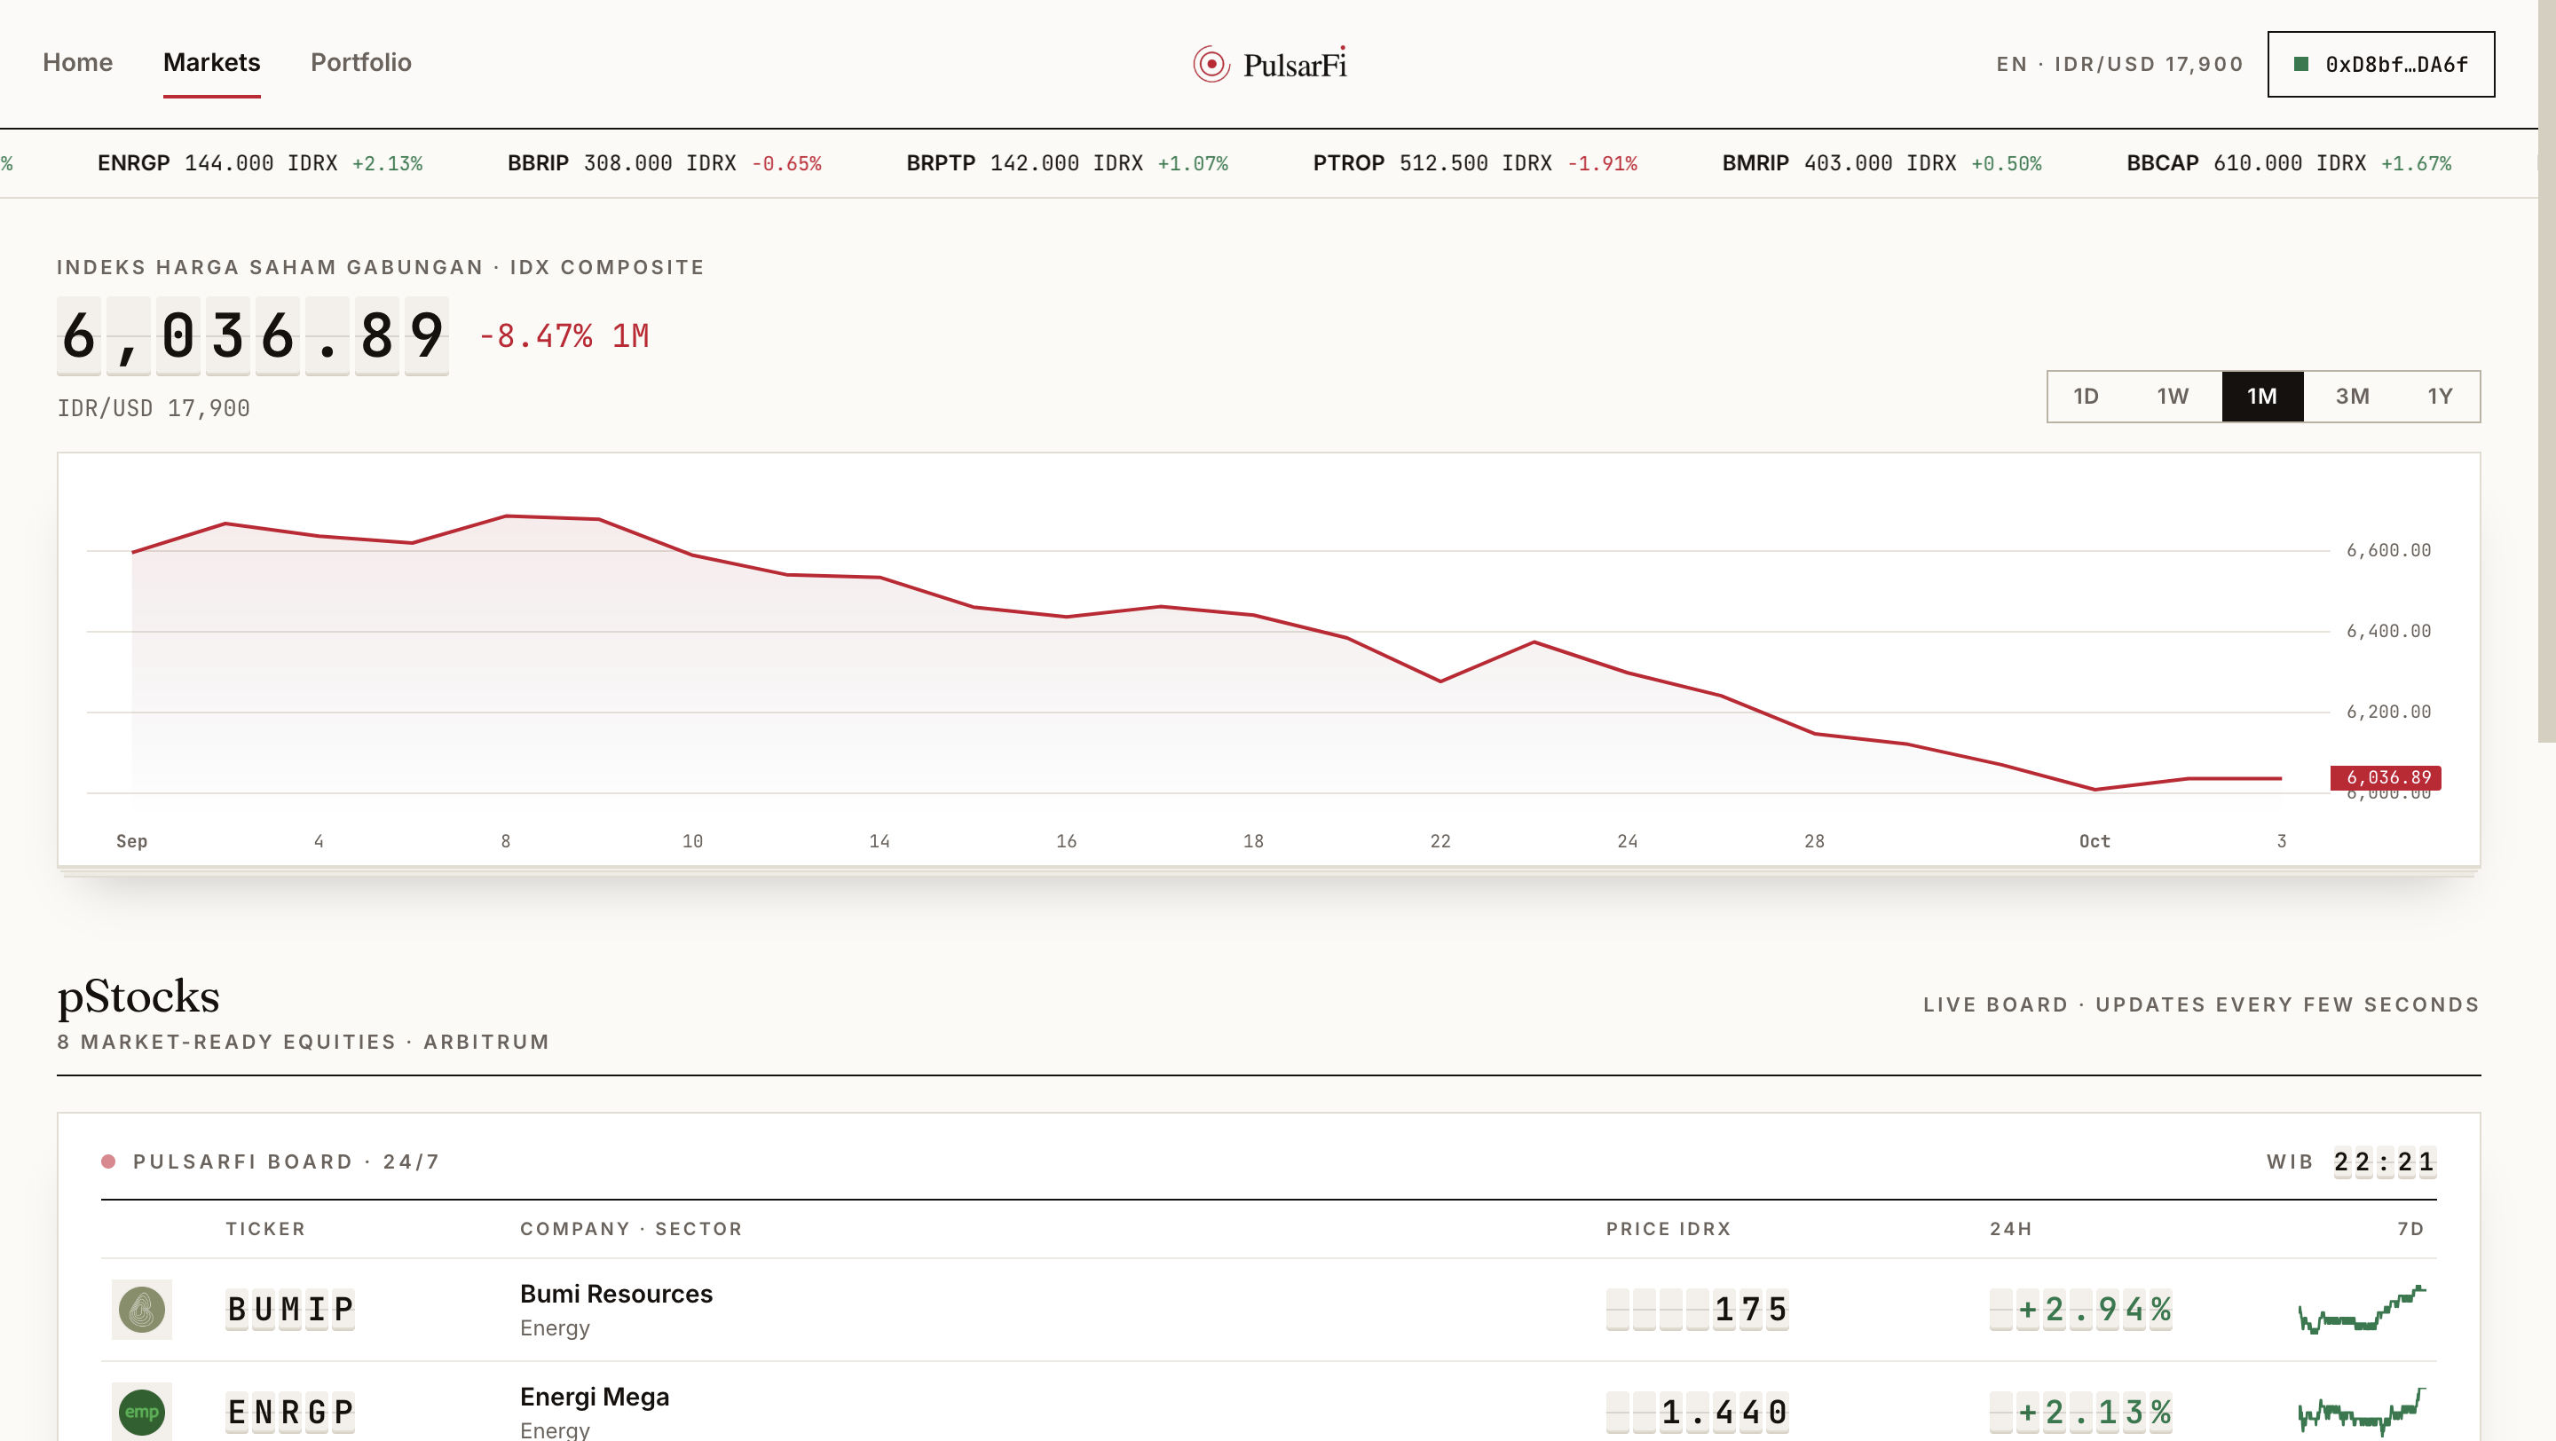
Task: Click the green wallet status indicator
Action: [x=2301, y=65]
